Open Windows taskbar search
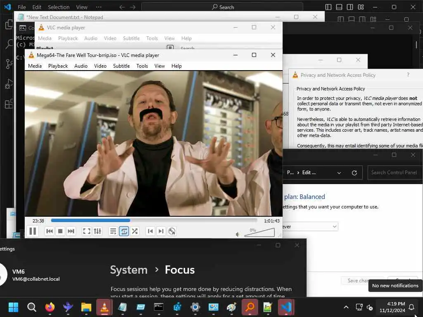423x317 pixels. pyautogui.click(x=31, y=307)
